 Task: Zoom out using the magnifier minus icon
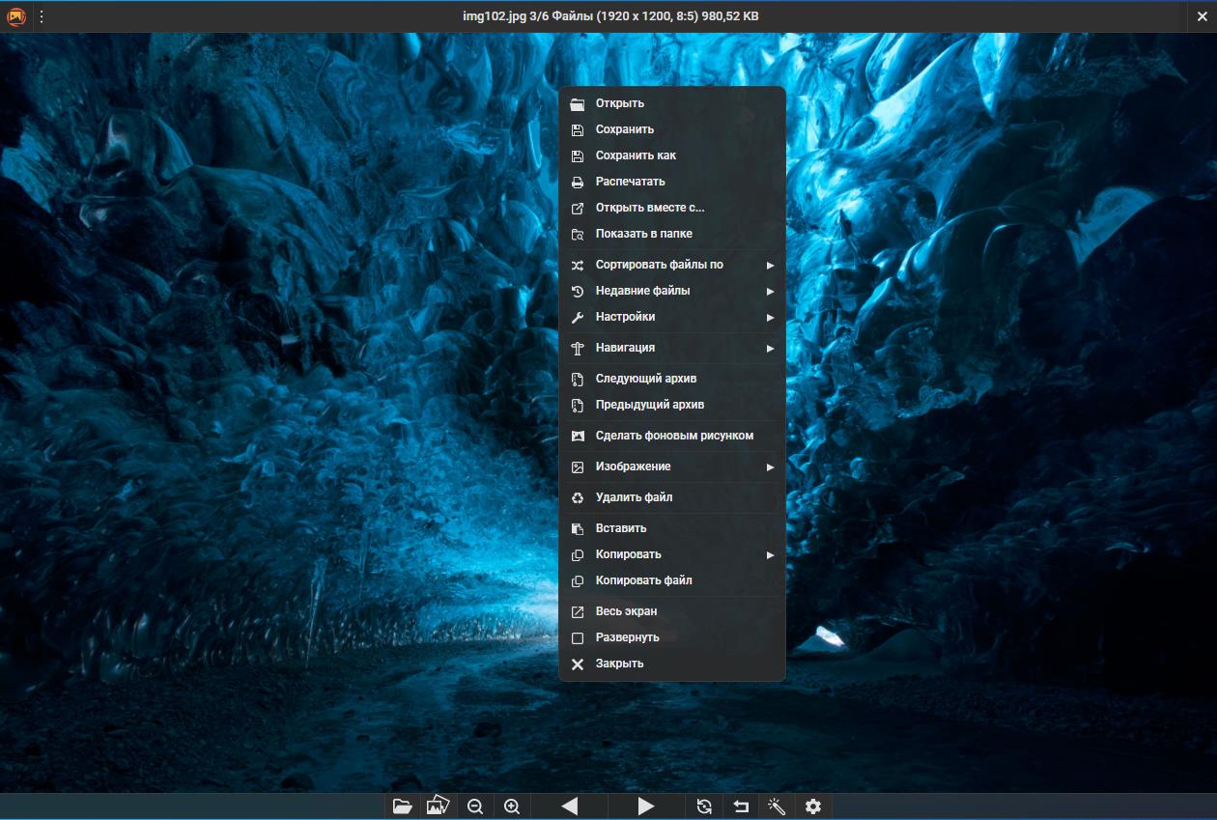475,806
